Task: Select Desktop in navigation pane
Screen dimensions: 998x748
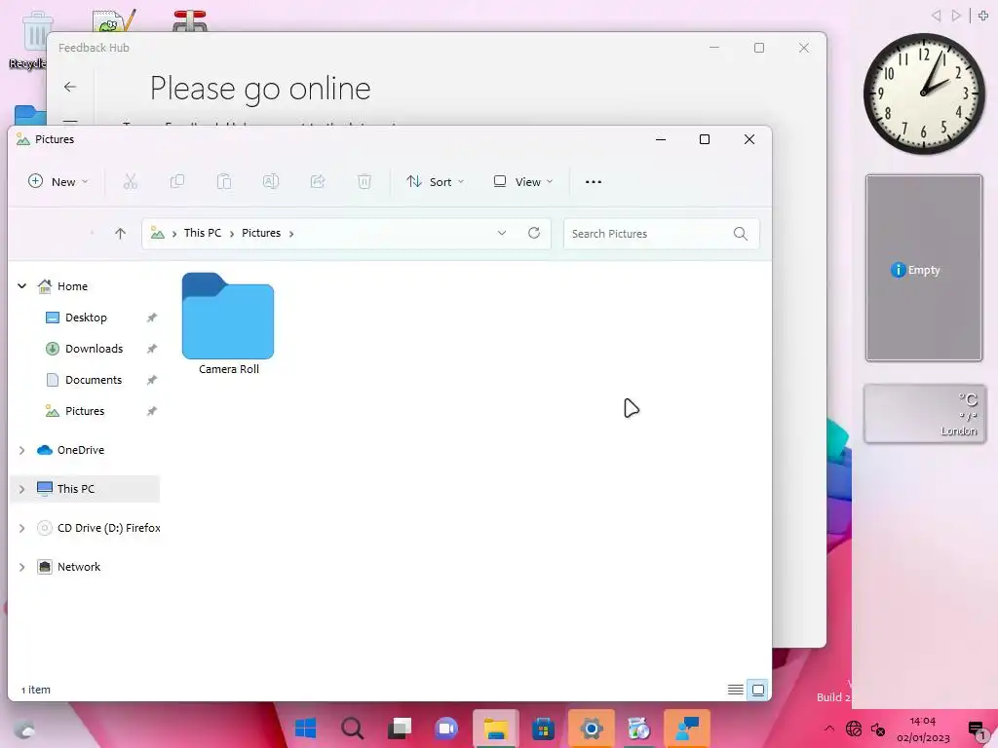Action: 86,318
